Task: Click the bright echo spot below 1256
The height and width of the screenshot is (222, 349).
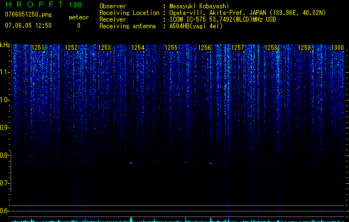Action: tap(211, 163)
